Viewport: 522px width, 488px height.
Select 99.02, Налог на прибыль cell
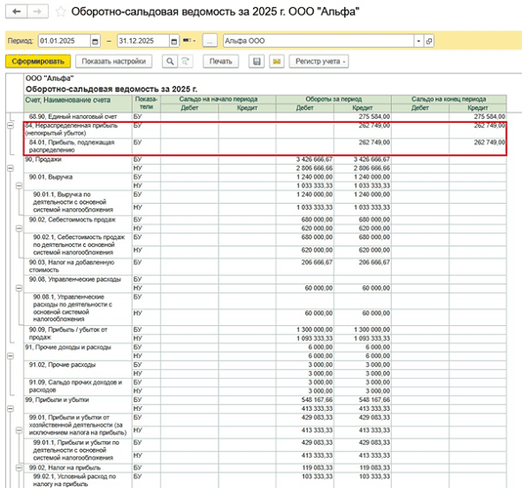78,468
